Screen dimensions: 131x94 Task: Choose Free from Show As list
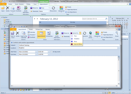tap(77, 36)
